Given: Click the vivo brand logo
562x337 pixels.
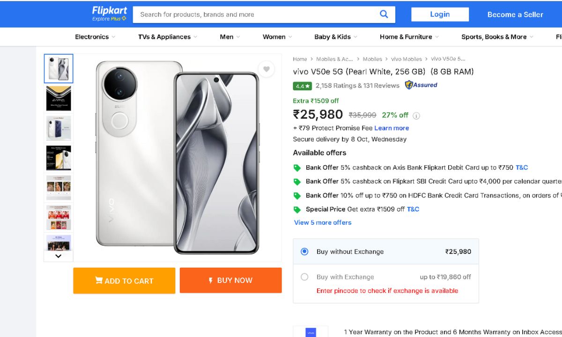Looking at the screenshot, I should (310, 332).
